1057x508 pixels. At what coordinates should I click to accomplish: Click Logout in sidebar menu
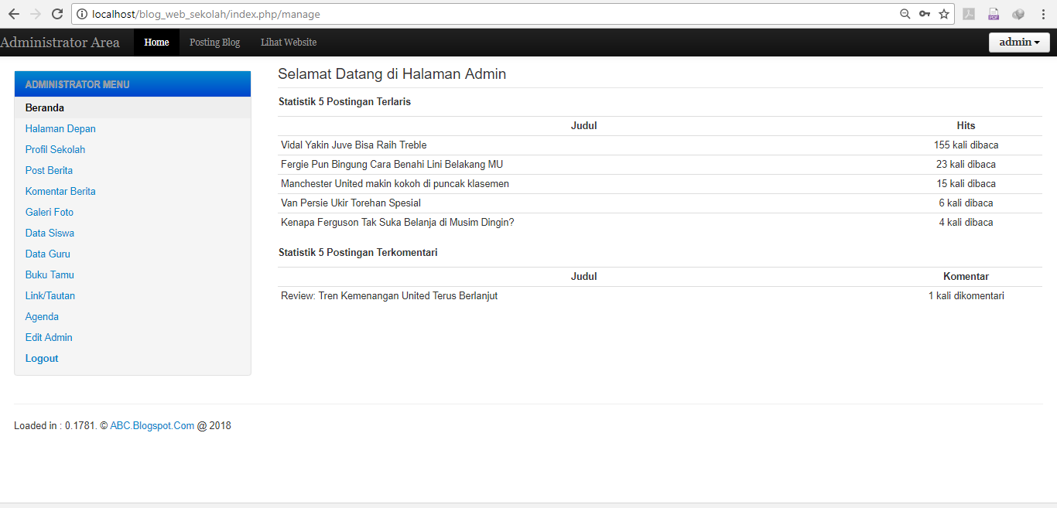pyautogui.click(x=42, y=359)
